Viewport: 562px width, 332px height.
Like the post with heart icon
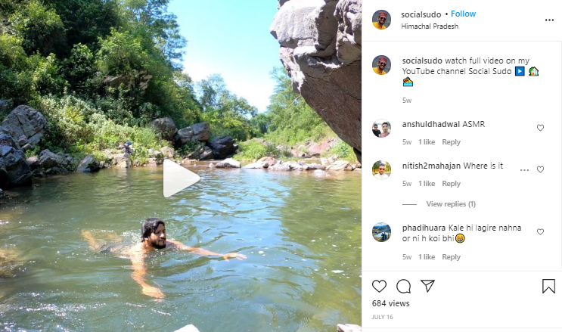tap(379, 286)
